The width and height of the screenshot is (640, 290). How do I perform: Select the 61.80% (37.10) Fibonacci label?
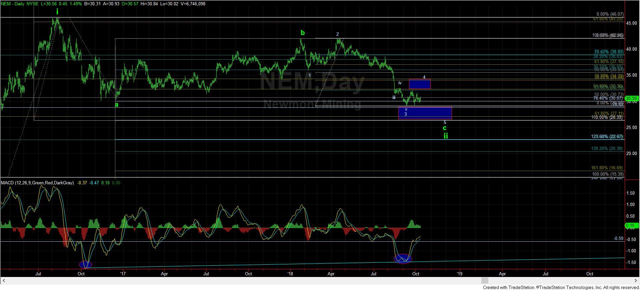609,62
